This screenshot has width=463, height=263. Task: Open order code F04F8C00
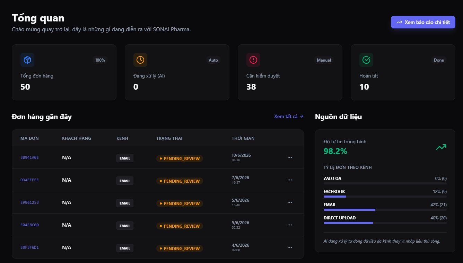[x=29, y=225]
